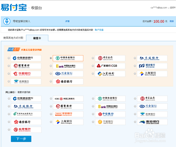Choose 广发银行 CGB logo card

(110, 66)
